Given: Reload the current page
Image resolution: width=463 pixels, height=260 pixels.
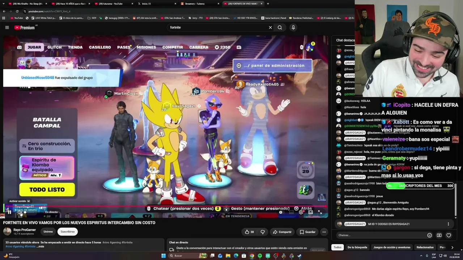Looking at the screenshot, I should click(17, 11).
